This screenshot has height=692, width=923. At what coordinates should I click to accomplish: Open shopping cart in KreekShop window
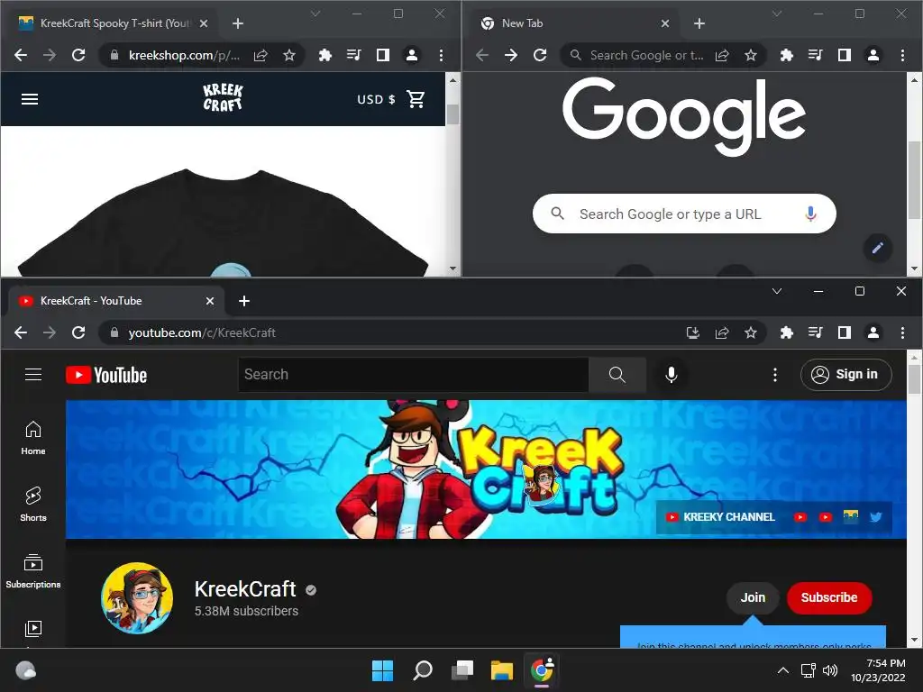coord(416,99)
